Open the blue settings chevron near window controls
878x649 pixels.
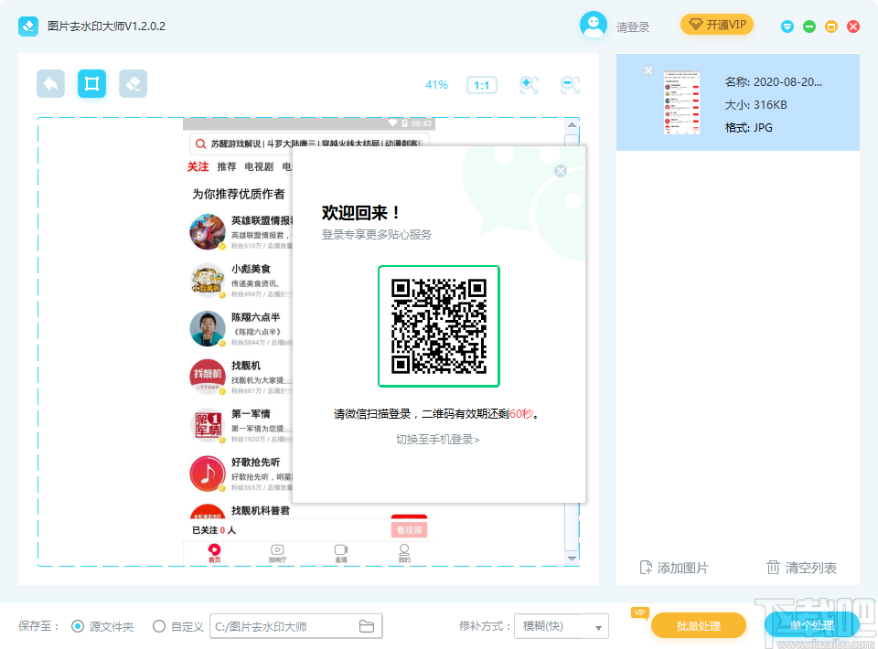pos(787,27)
